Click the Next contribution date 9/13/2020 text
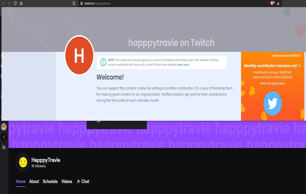Screen dimensions: 306x194 coord(273,77)
